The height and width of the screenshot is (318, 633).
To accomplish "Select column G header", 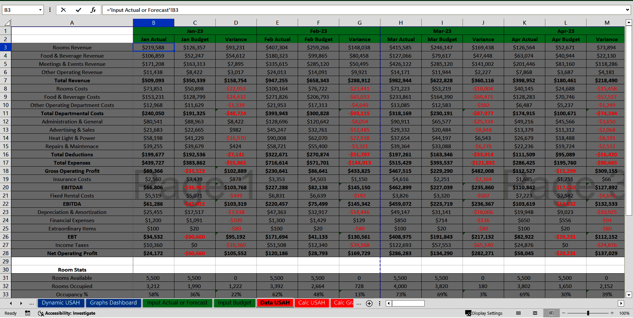I will pos(360,23).
